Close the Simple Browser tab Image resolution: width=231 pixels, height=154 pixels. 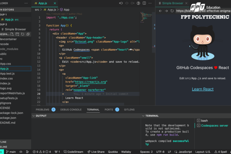point(186,3)
